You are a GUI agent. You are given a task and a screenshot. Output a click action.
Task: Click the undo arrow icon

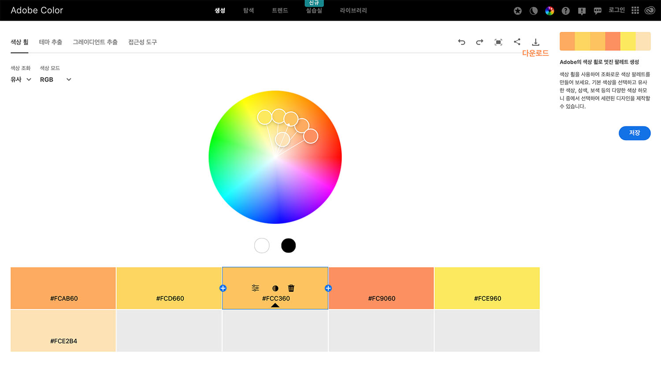point(461,42)
